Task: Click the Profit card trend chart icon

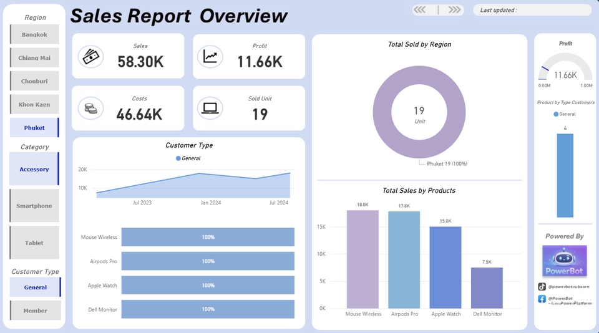Action: pos(210,57)
